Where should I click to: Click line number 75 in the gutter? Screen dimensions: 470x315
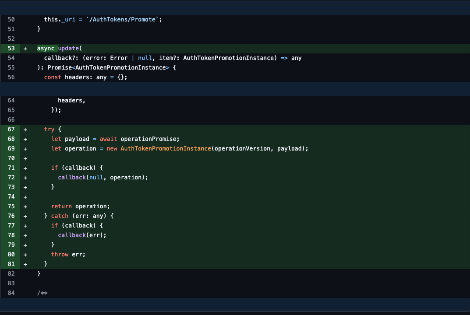(11, 206)
